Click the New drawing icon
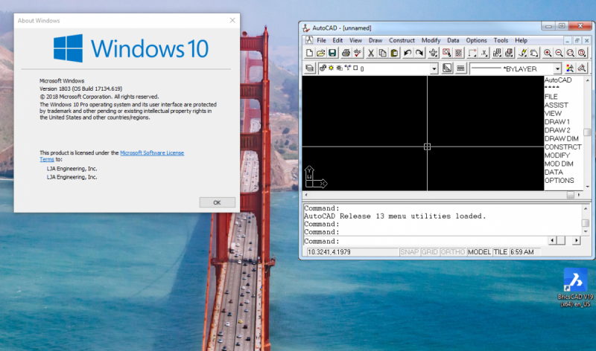Screen dimensions: 596x351 pos(309,53)
